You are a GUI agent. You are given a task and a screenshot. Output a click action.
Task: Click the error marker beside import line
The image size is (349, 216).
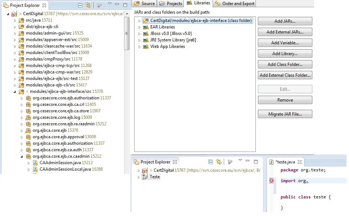pos(271,181)
